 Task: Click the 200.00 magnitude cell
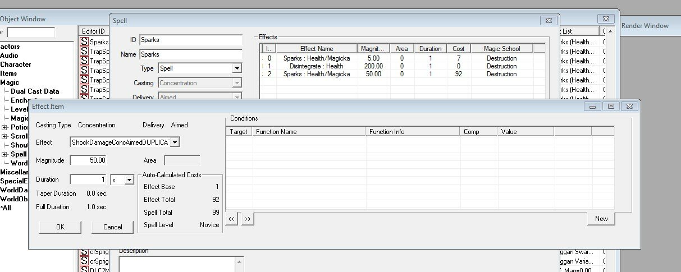pos(373,66)
